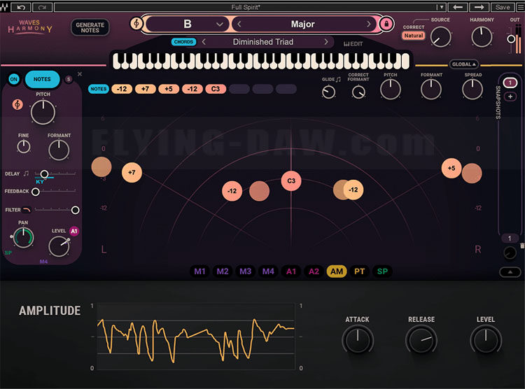The height and width of the screenshot is (389, 525).
Task: Click Generate Notes button
Action: [x=90, y=27]
